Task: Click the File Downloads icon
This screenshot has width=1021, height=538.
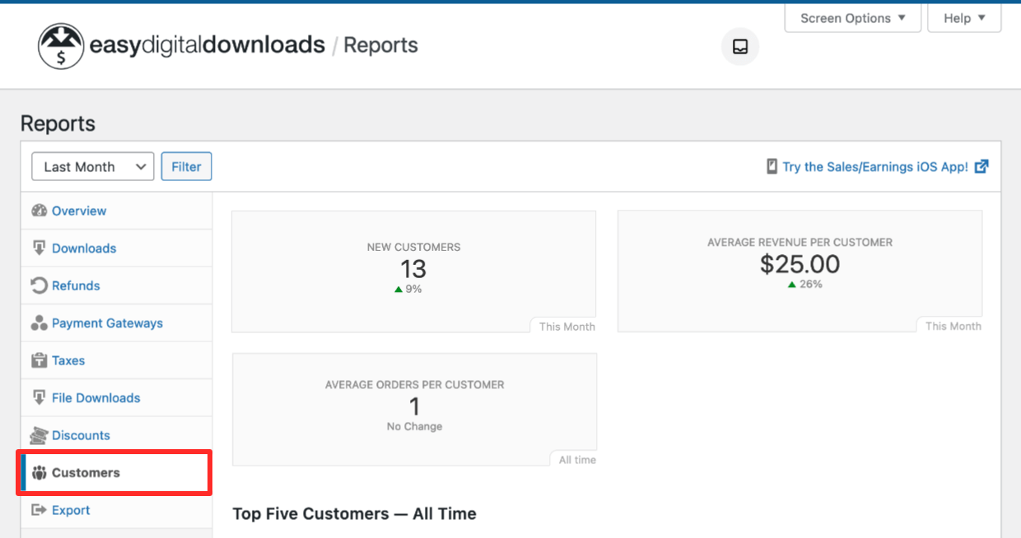Action: [x=40, y=397]
